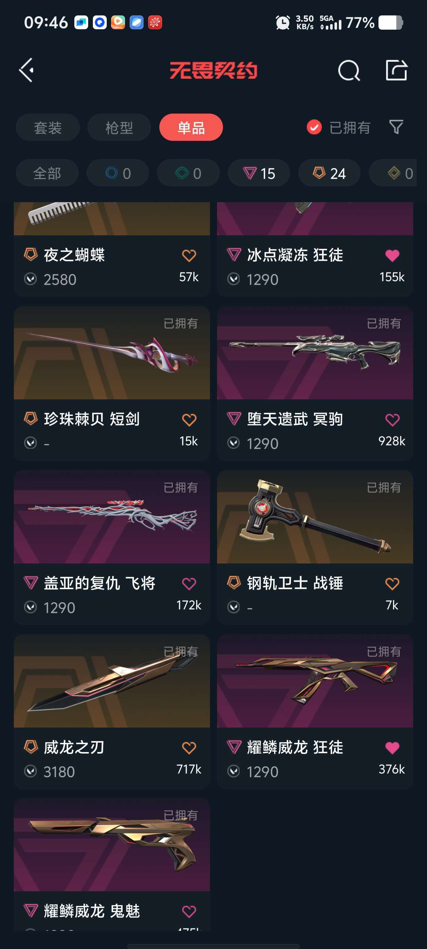Unfavorite the 冰点凝冻 狂徒 filled heart
The width and height of the screenshot is (427, 949).
pyautogui.click(x=392, y=255)
